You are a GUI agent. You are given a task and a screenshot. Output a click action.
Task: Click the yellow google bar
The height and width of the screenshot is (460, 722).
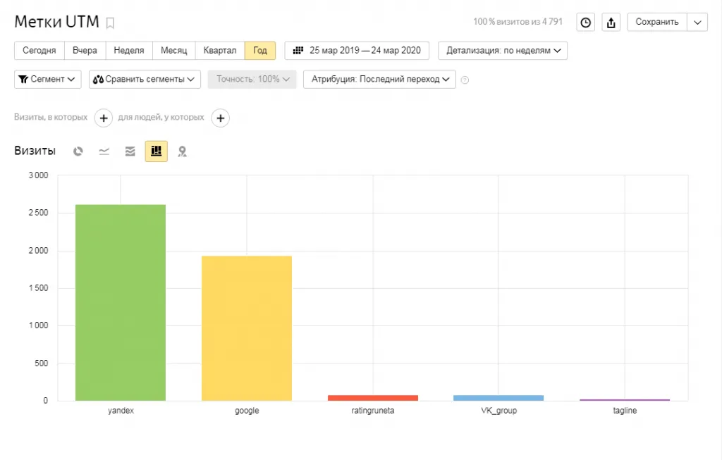point(247,328)
